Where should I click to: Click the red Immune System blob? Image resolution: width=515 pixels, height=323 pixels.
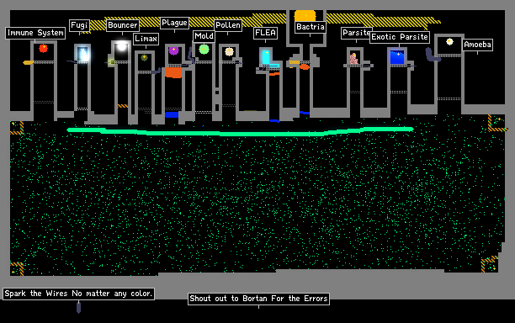tap(44, 48)
